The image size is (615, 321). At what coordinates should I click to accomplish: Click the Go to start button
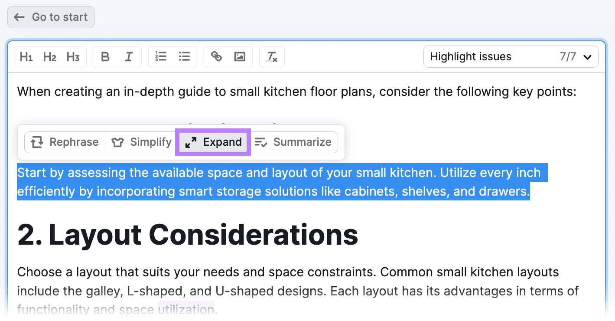click(x=51, y=17)
